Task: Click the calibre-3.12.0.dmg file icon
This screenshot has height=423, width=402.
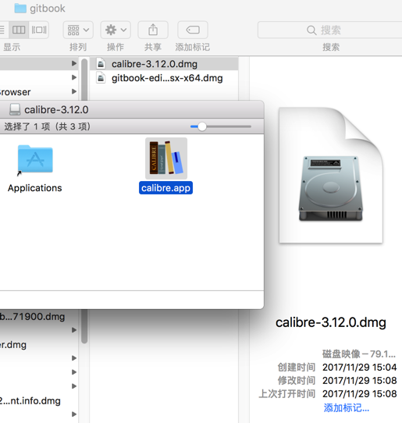Action: [x=101, y=64]
